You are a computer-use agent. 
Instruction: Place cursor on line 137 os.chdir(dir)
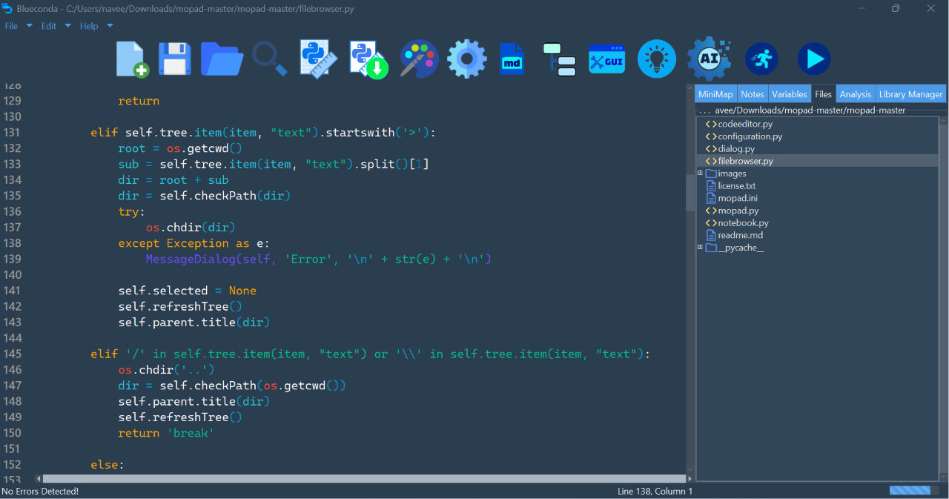coord(191,228)
